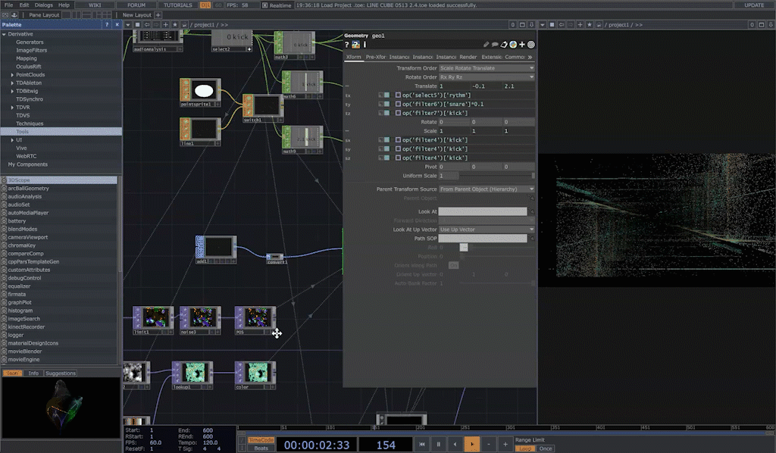Image resolution: width=776 pixels, height=453 pixels.
Task: Play timeline in reverse
Action: [455, 444]
